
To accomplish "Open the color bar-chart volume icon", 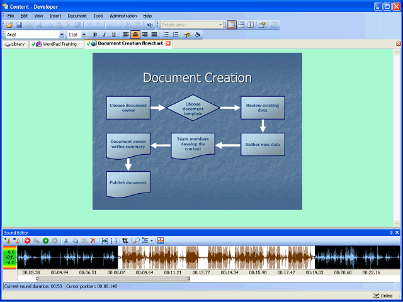I will (x=161, y=240).
